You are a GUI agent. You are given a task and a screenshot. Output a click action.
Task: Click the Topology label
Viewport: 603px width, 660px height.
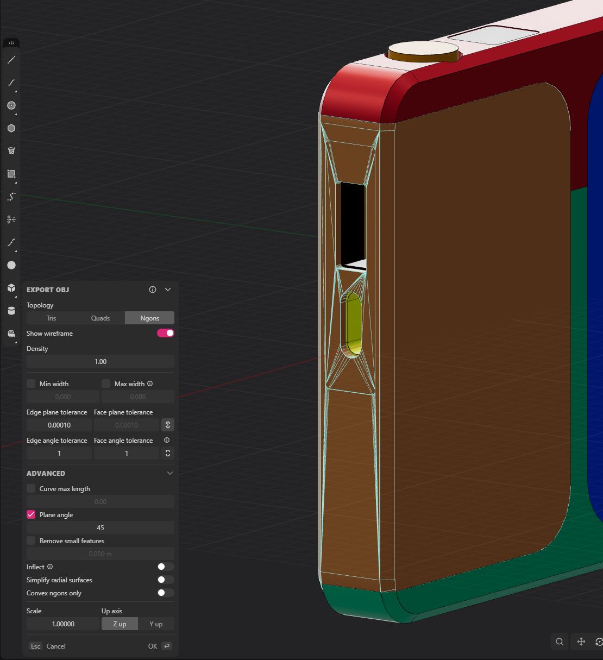coord(40,305)
